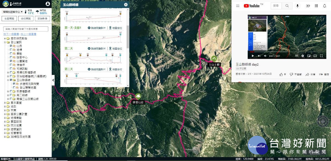Image resolution: width=331 pixels, height=161 pixels.
Task: Click the YouTube create video icon
Action: pyautogui.click(x=308, y=6)
